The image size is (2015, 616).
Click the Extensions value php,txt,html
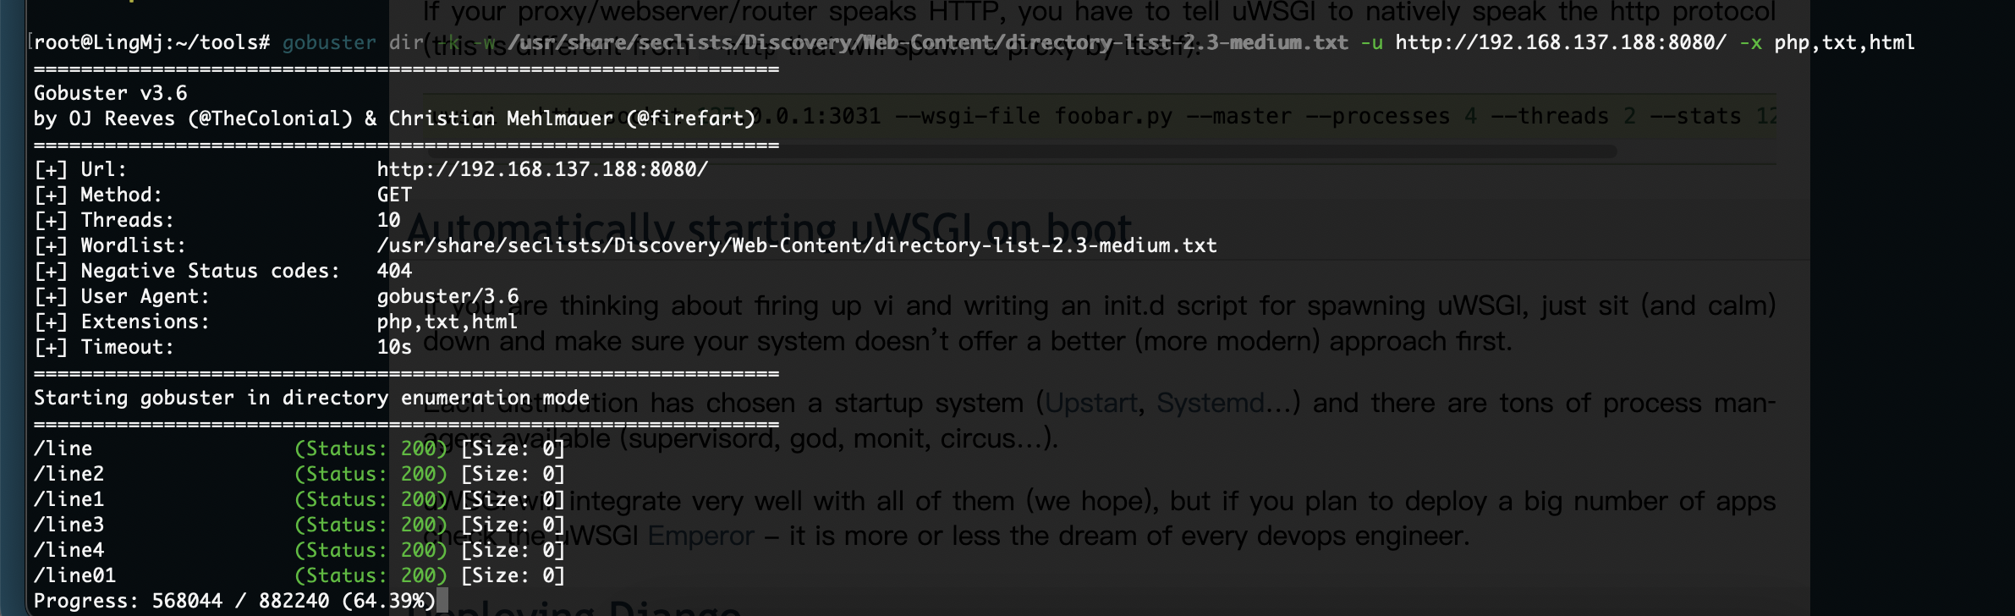pos(447,322)
